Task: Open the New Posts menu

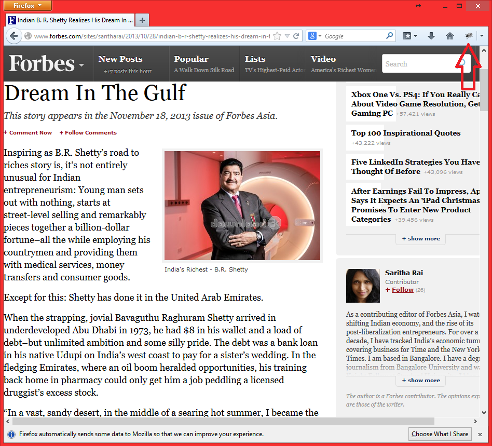Action: [x=120, y=59]
